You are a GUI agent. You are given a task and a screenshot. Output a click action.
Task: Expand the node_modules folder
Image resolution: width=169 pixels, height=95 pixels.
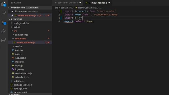[12, 23]
